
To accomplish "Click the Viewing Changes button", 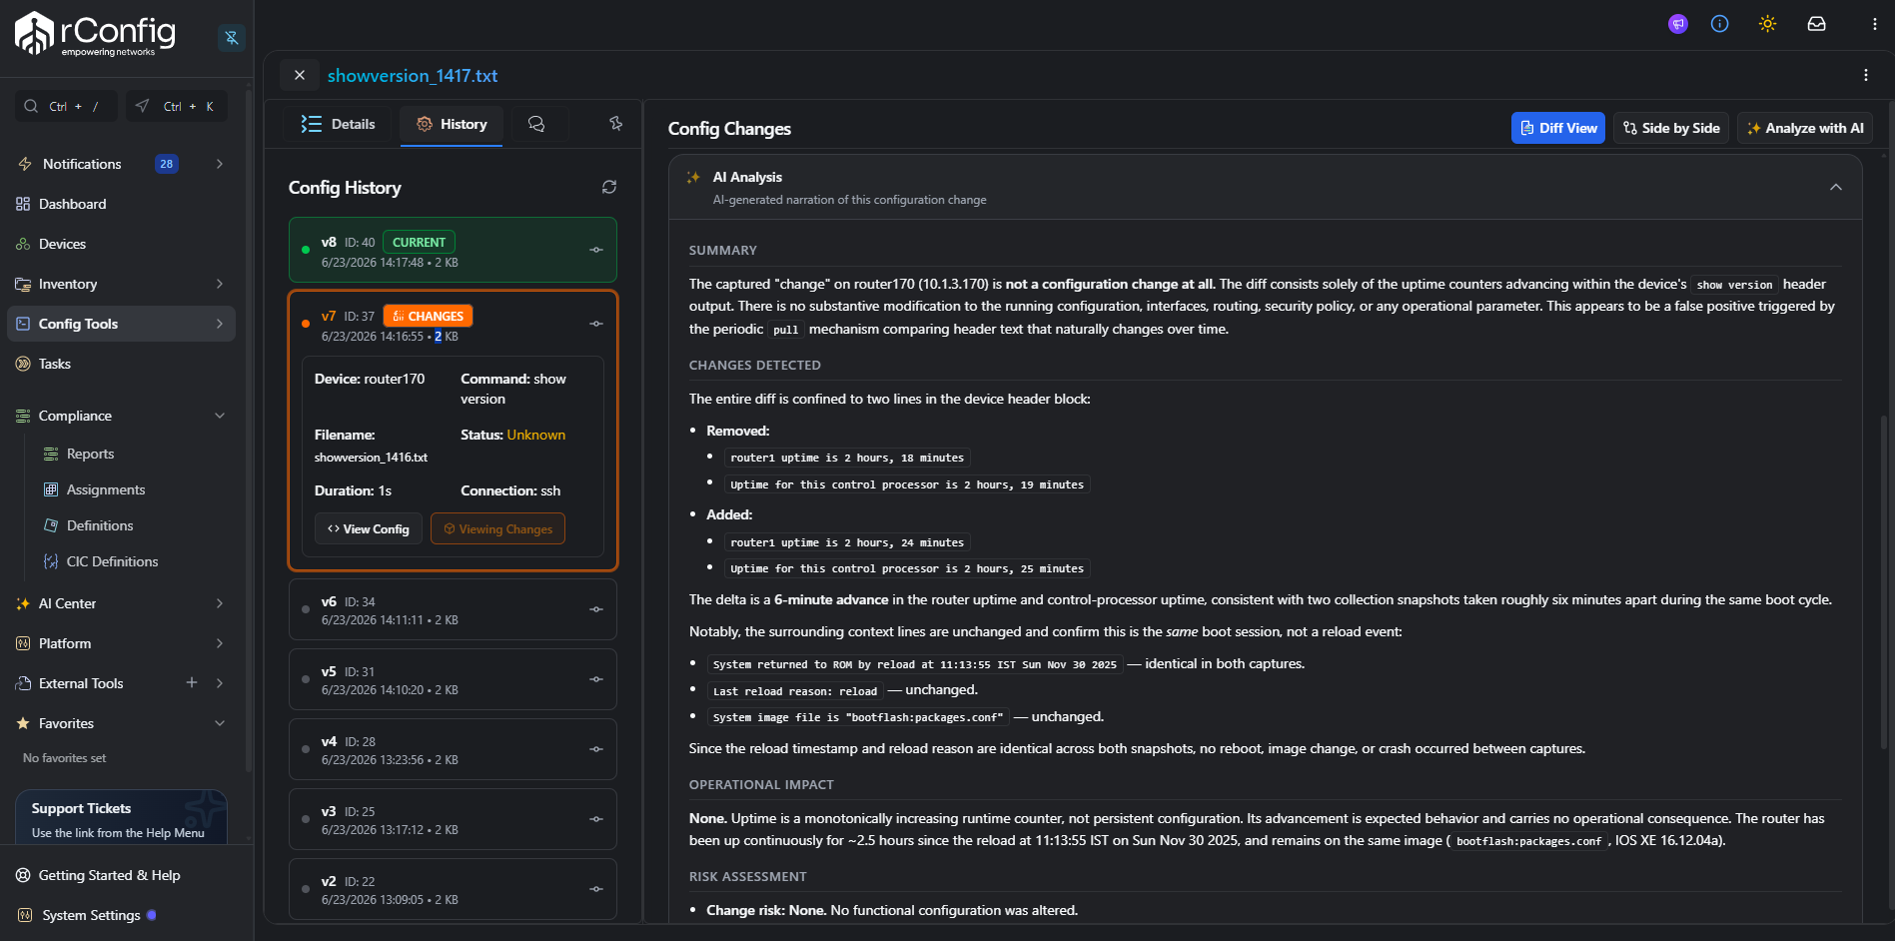I will click(497, 528).
